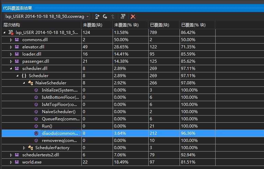Select the Initialize(System... method row
The width and height of the screenshot is (264, 169).
[x=133, y=90]
